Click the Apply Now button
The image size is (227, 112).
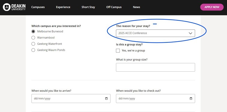click(x=212, y=7)
